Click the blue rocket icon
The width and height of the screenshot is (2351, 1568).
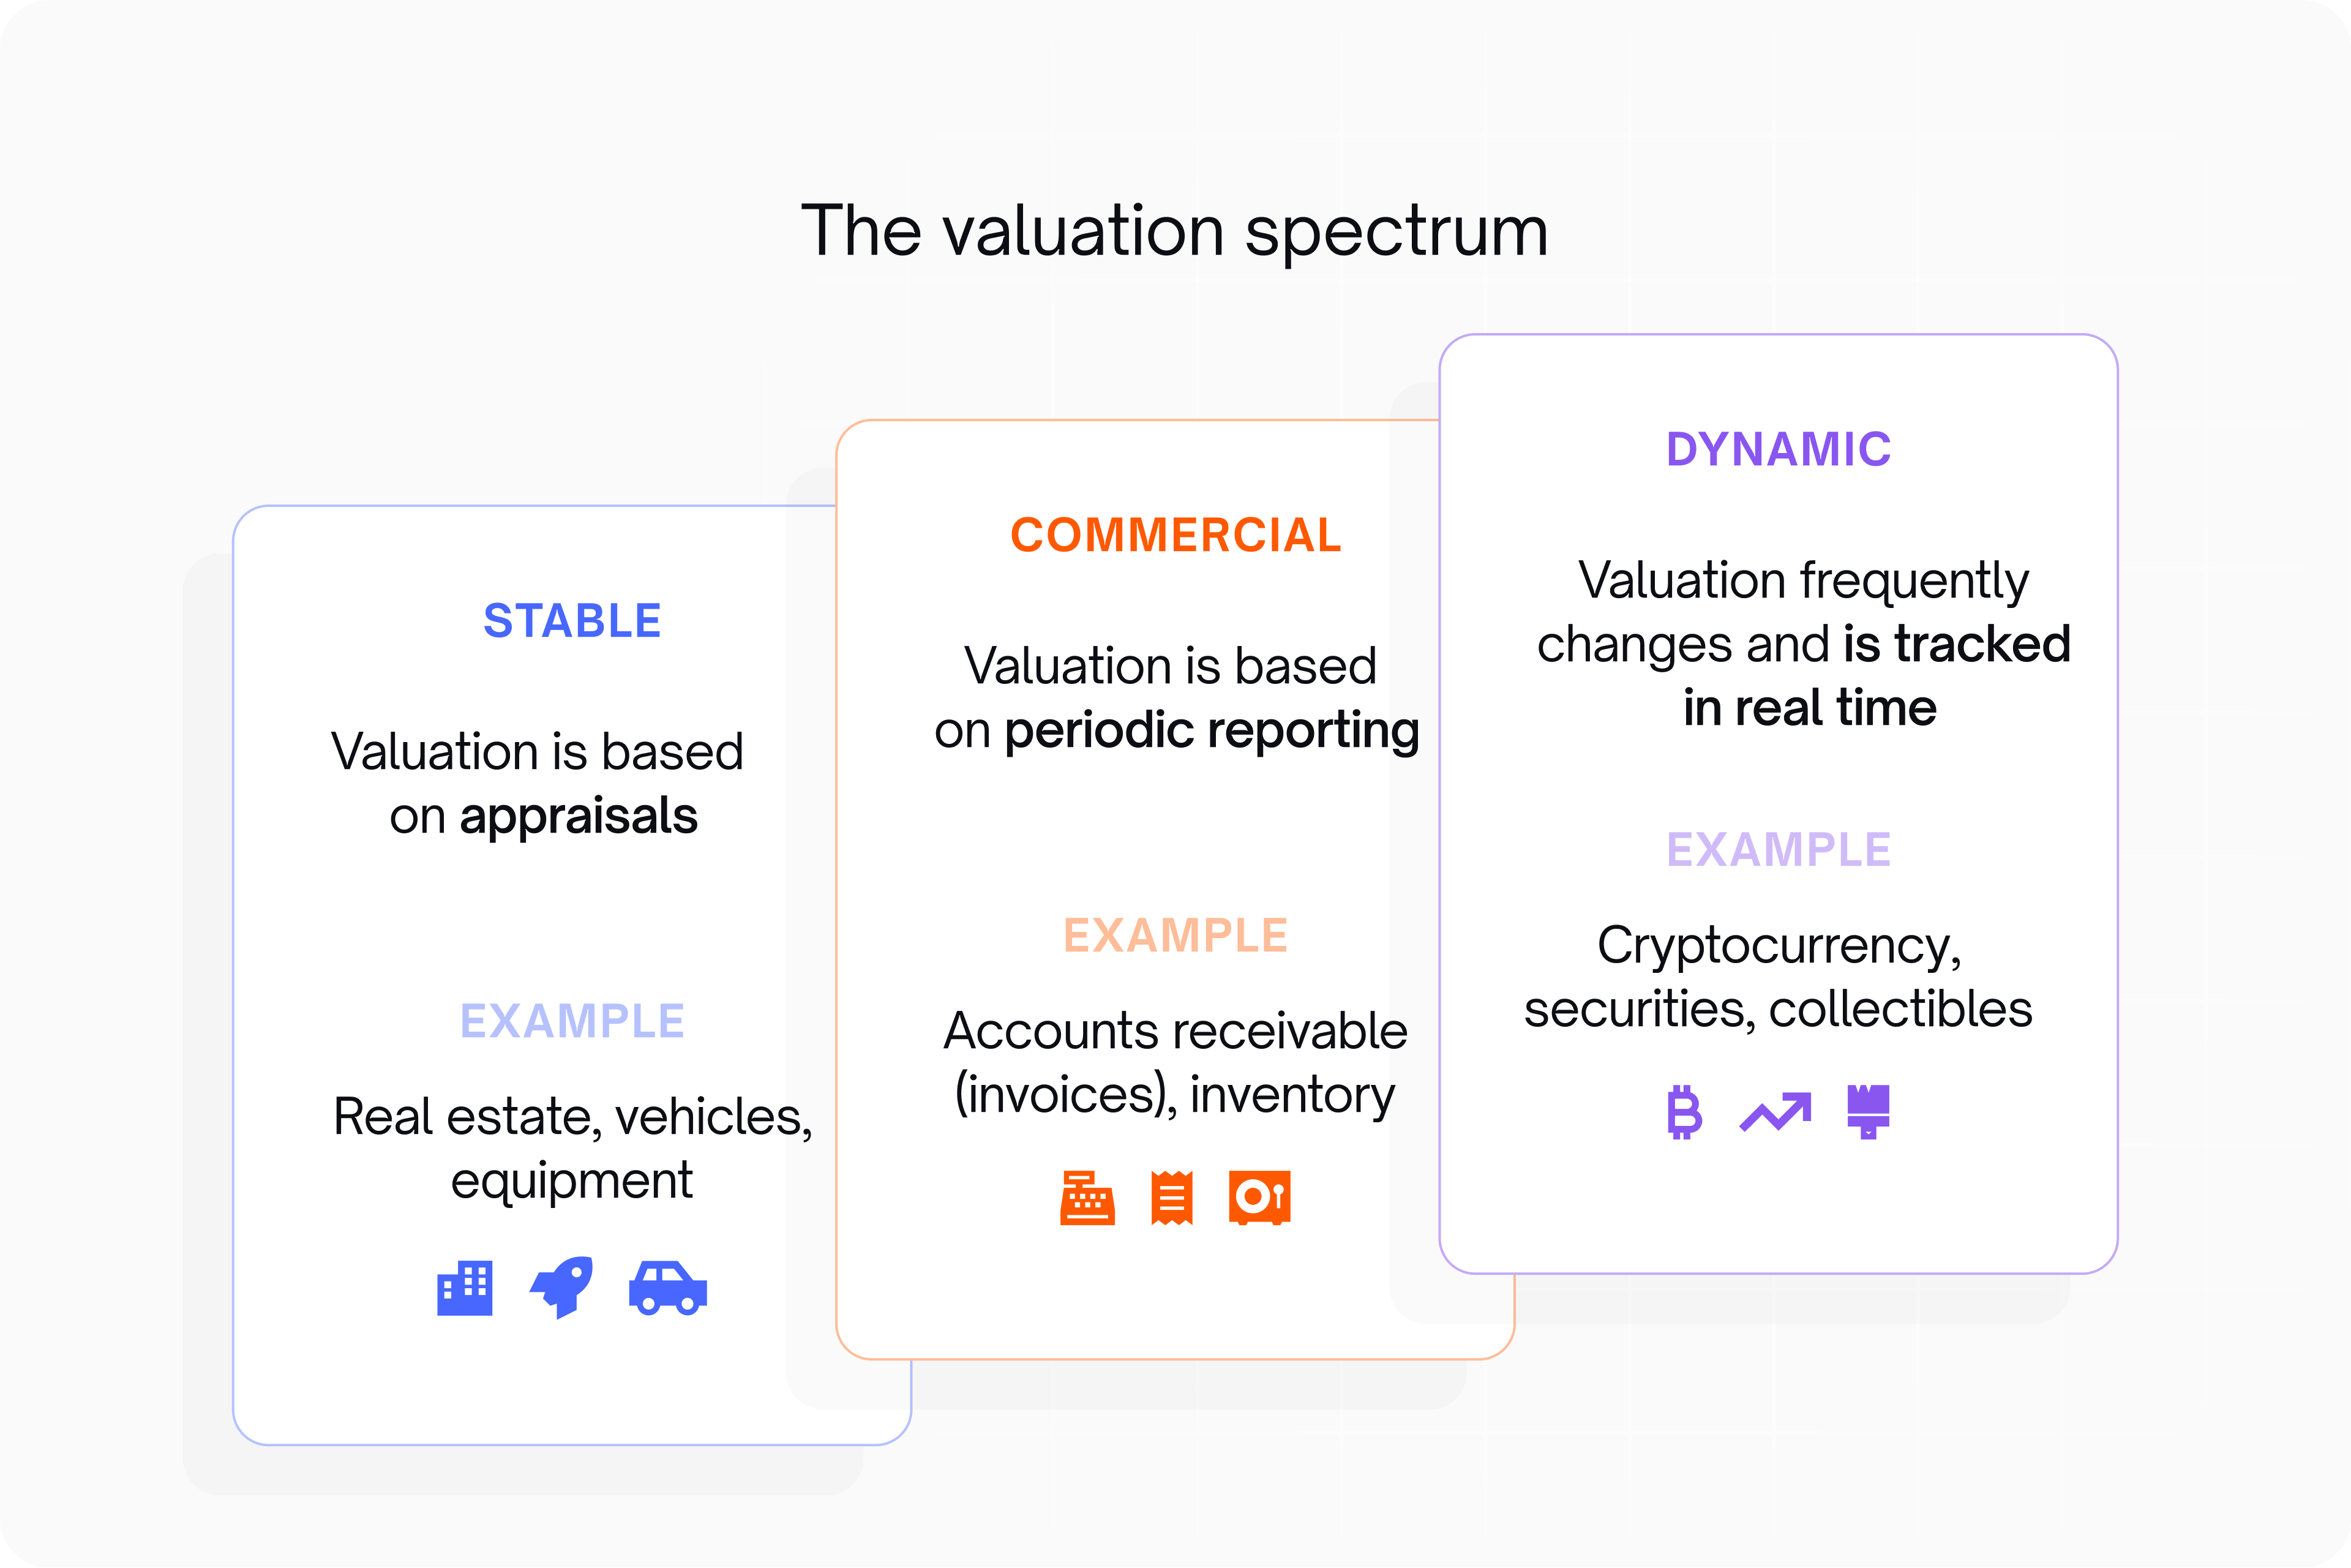pyautogui.click(x=562, y=1286)
